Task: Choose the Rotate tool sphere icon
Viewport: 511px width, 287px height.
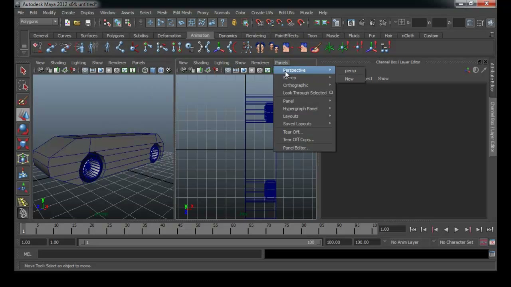Action: 23,130
